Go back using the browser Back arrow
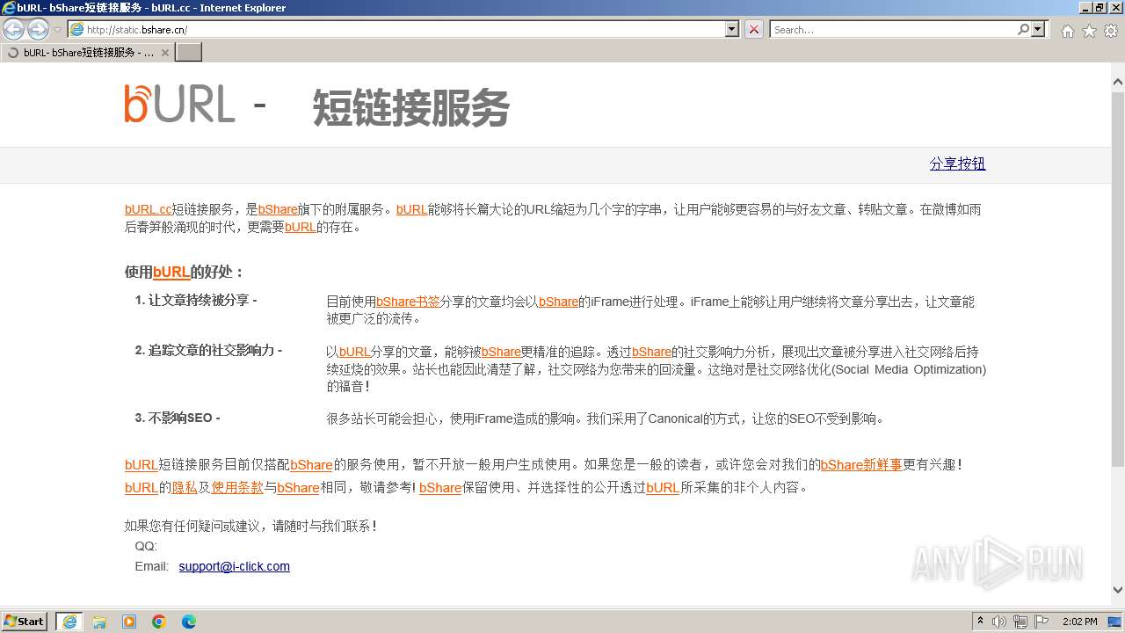The height and width of the screenshot is (633, 1125). pyautogui.click(x=14, y=30)
